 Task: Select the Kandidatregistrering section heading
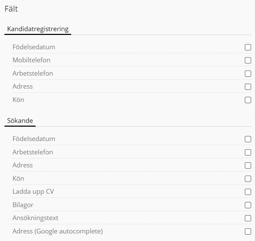click(38, 29)
